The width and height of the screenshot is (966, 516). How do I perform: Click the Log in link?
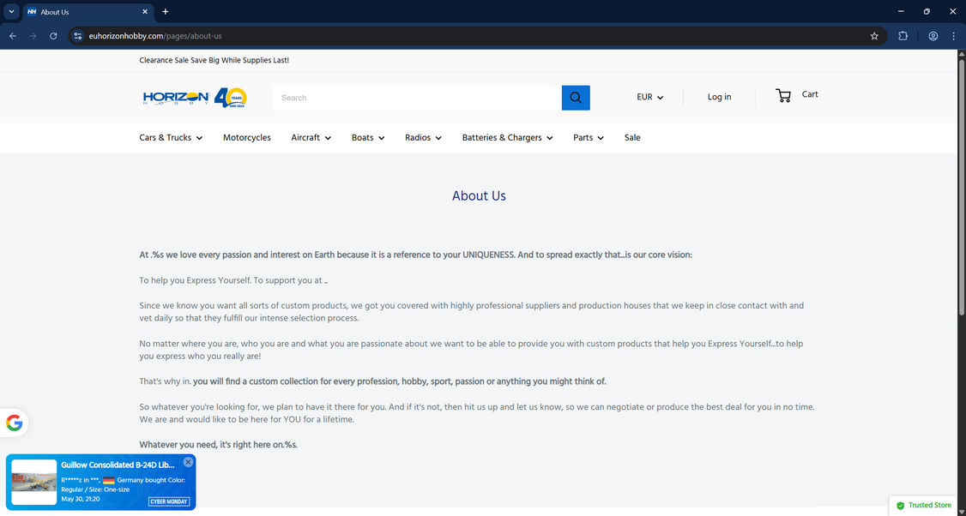pyautogui.click(x=719, y=97)
